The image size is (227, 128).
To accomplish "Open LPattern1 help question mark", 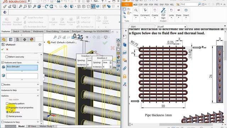I will pos(40,45).
